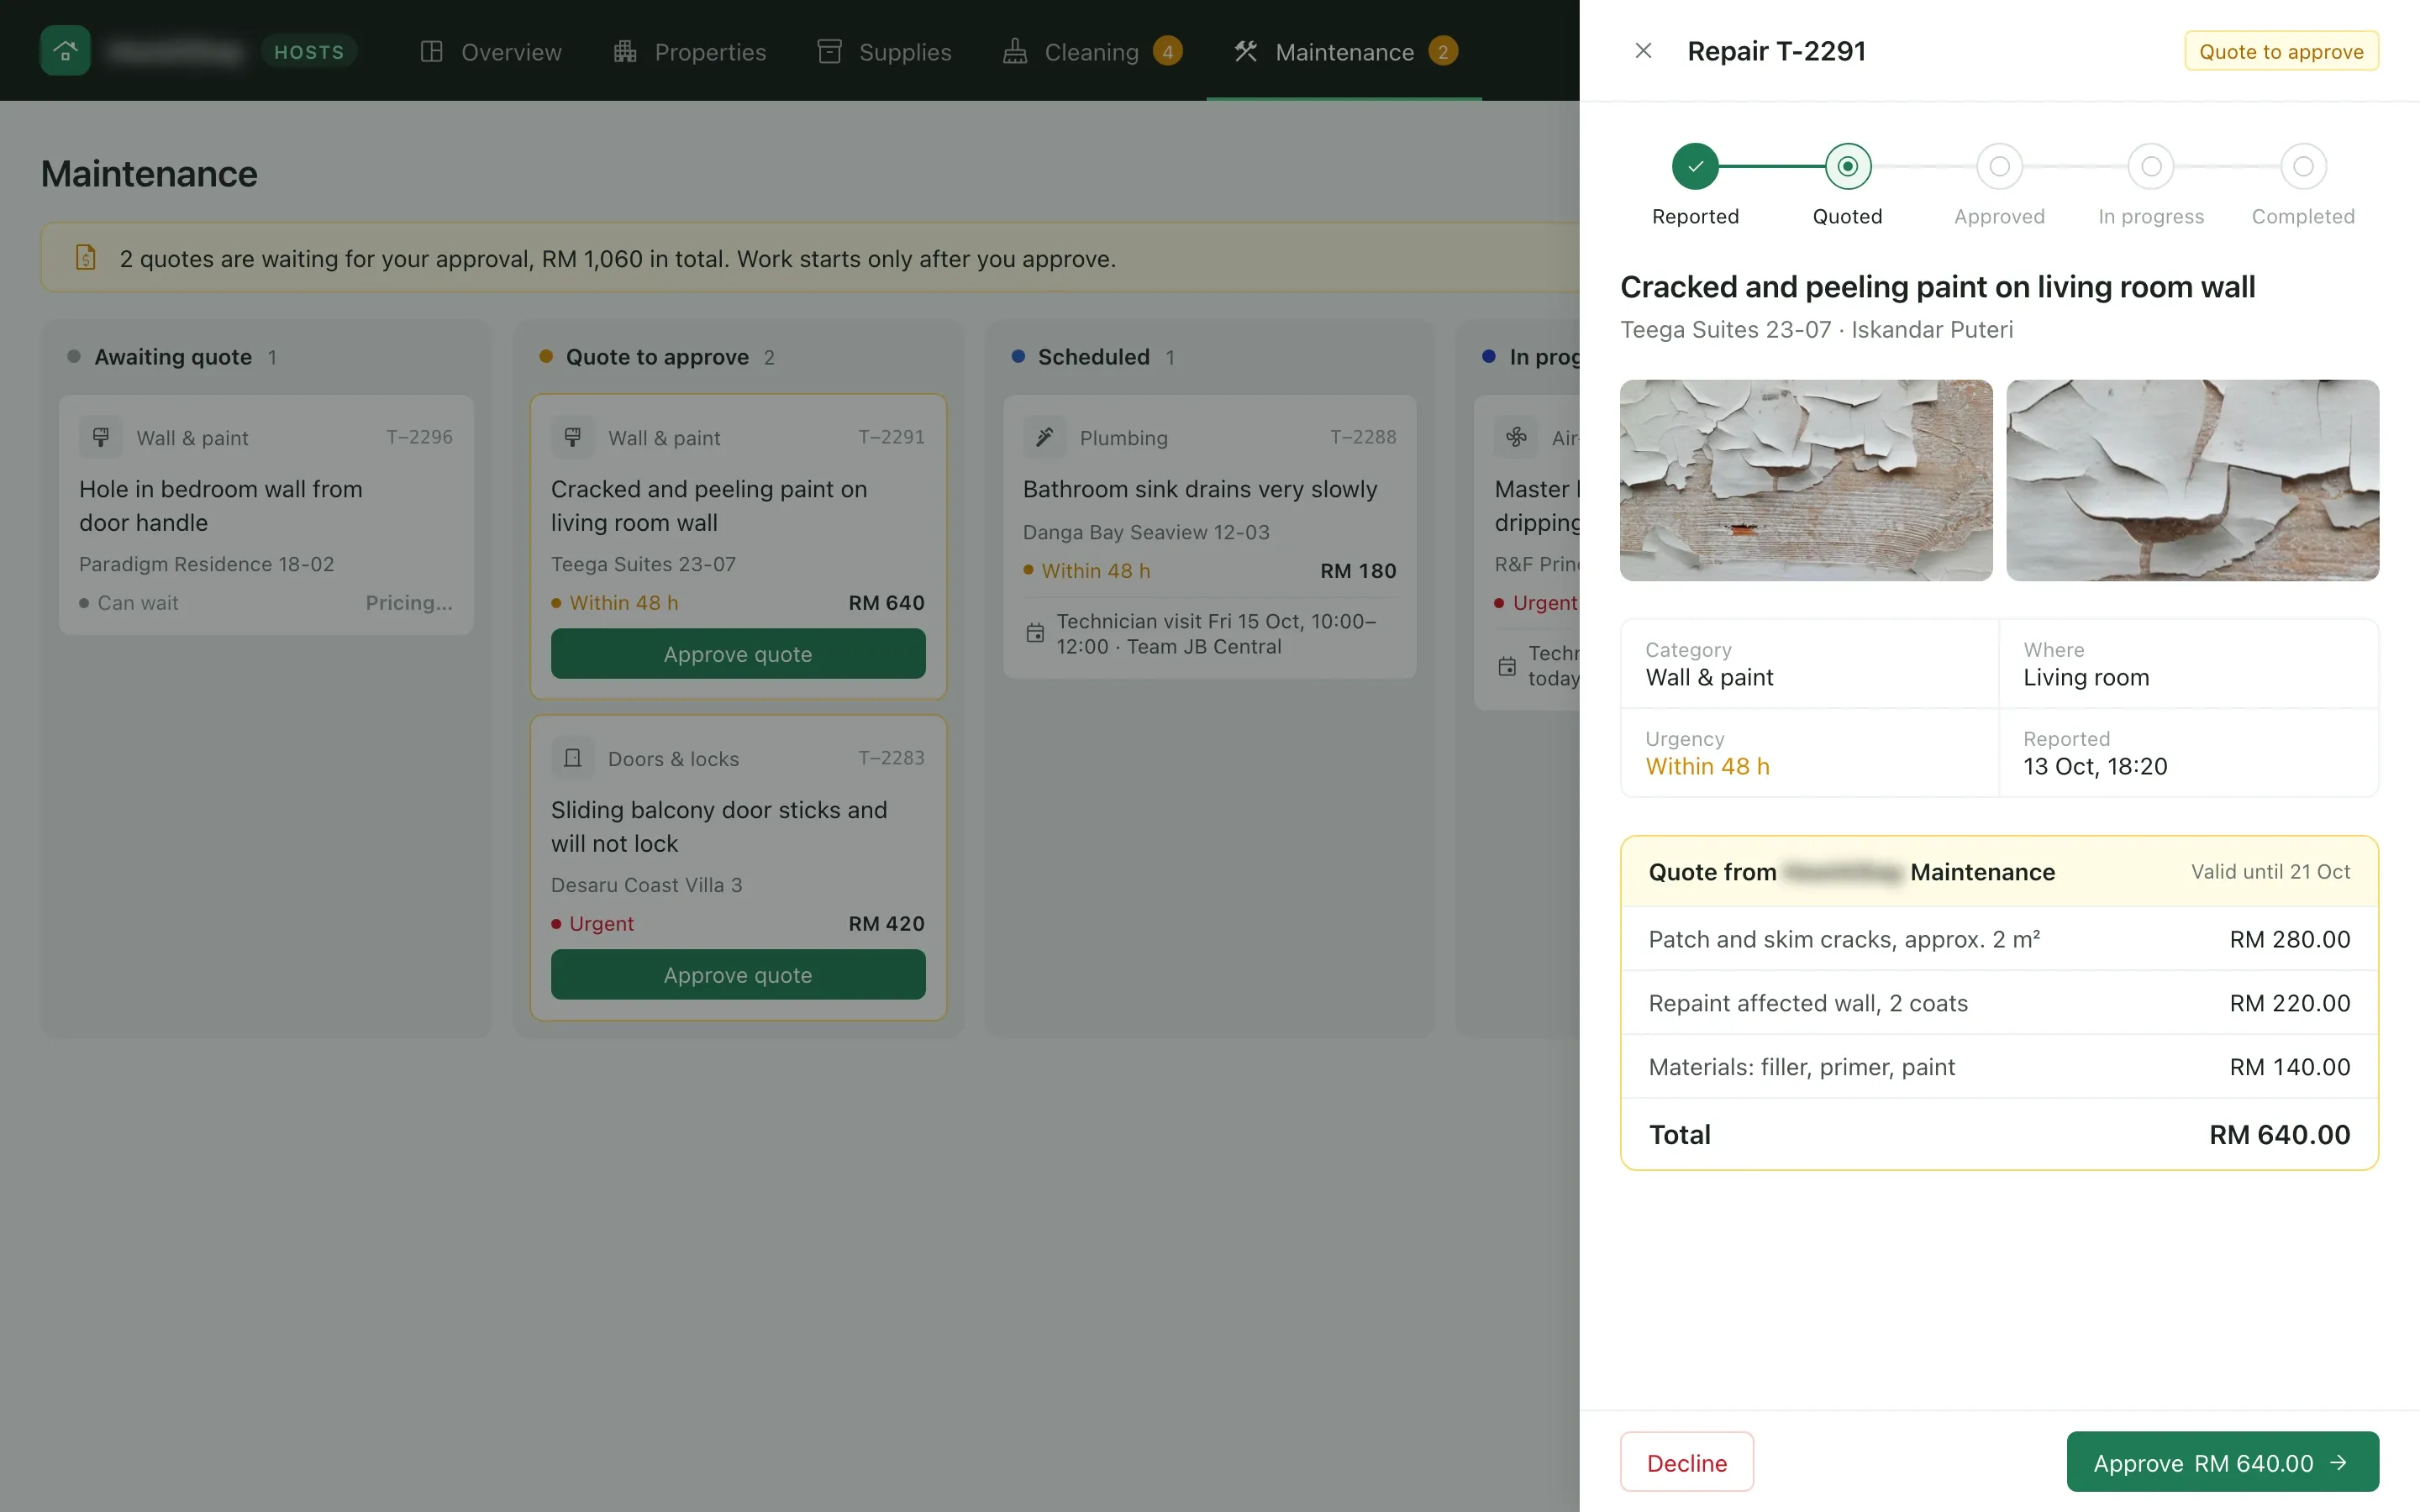Viewport: 2420px width, 1512px height.
Task: Click the T-2296 ticket number
Action: click(x=420, y=437)
